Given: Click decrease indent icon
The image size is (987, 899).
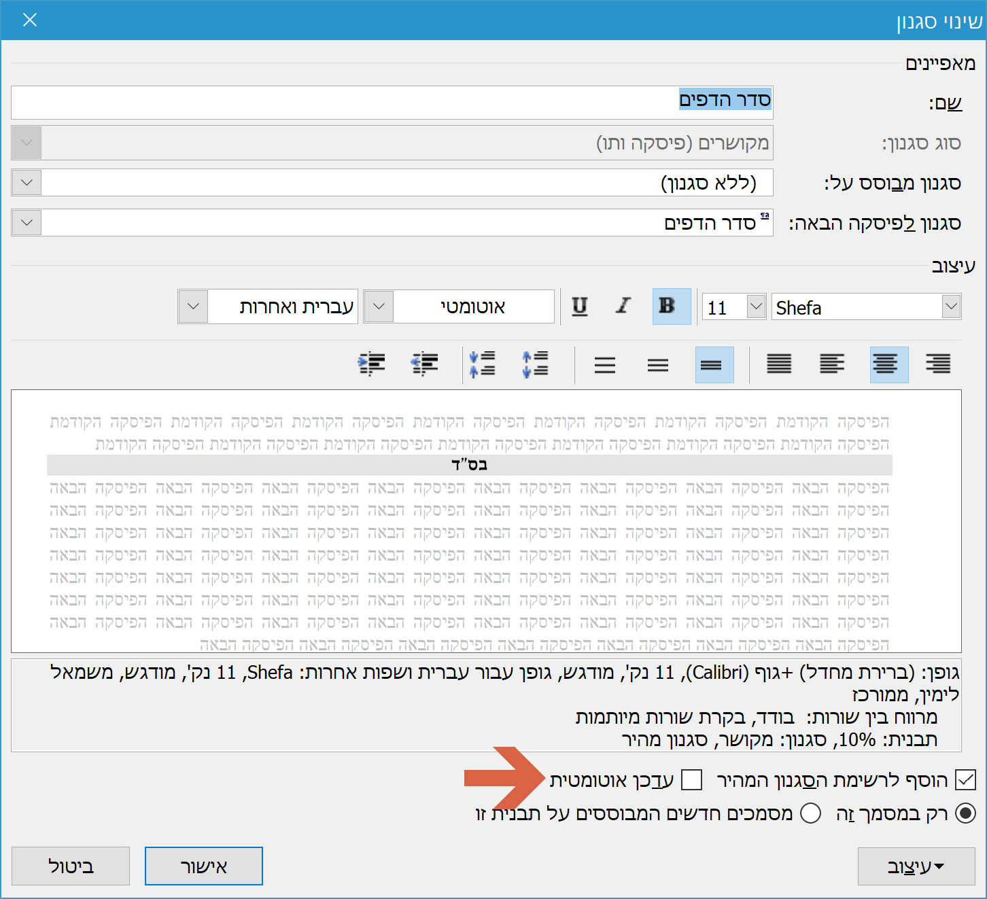Looking at the screenshot, I should point(425,365).
